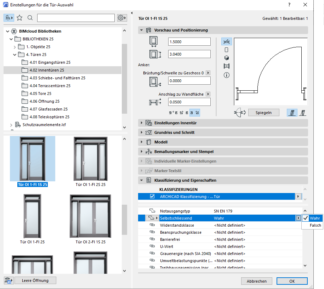Select the 4.07 Glasfassaden 25 folder
Viewport: 324px width, 289px height.
point(45,109)
